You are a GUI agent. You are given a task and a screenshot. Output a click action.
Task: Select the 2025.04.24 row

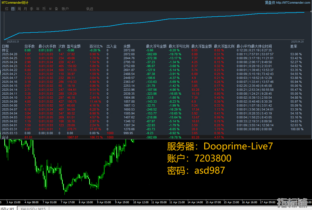click(156, 62)
